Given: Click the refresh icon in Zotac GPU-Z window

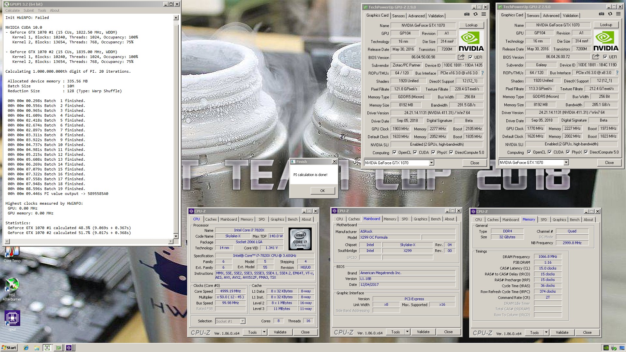Looking at the screenshot, I should point(475,14).
